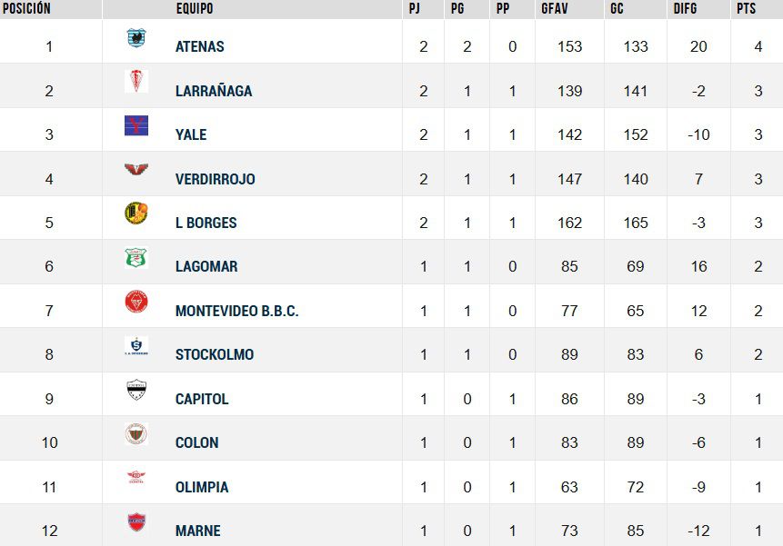Click the Olimpia team logo
This screenshot has height=546, width=783.
(x=136, y=479)
